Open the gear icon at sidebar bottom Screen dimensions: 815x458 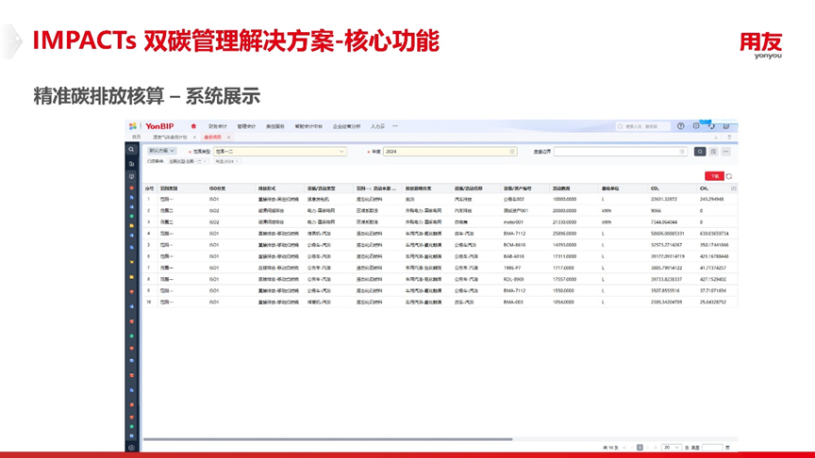pyautogui.click(x=131, y=448)
